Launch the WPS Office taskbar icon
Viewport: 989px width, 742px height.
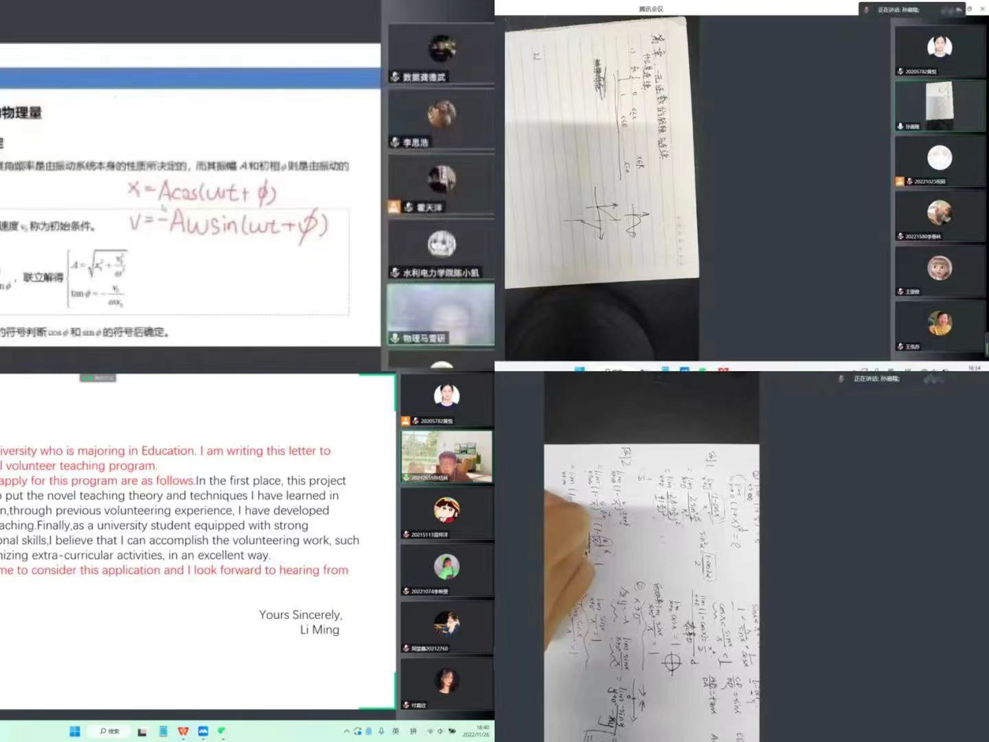pyautogui.click(x=183, y=731)
